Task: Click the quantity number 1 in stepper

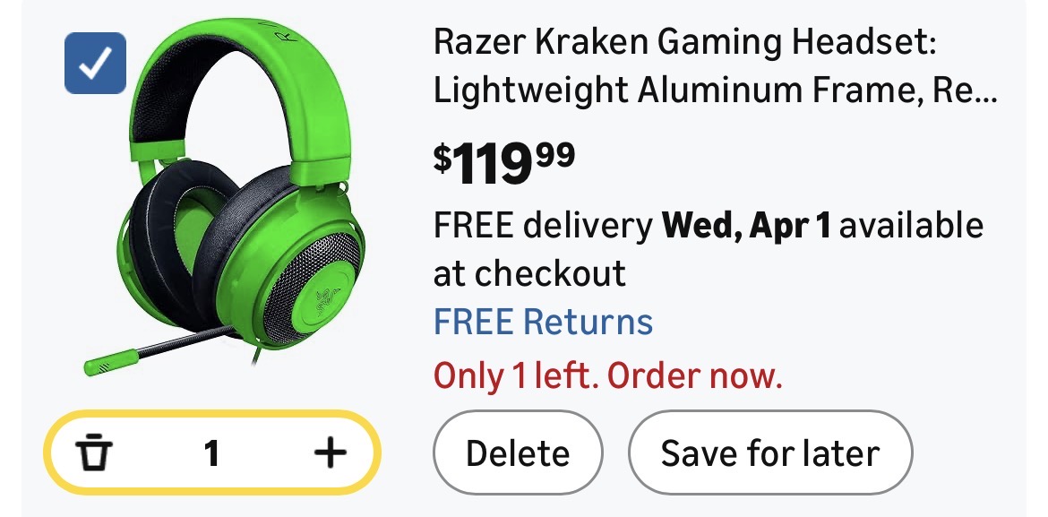Action: 211,453
